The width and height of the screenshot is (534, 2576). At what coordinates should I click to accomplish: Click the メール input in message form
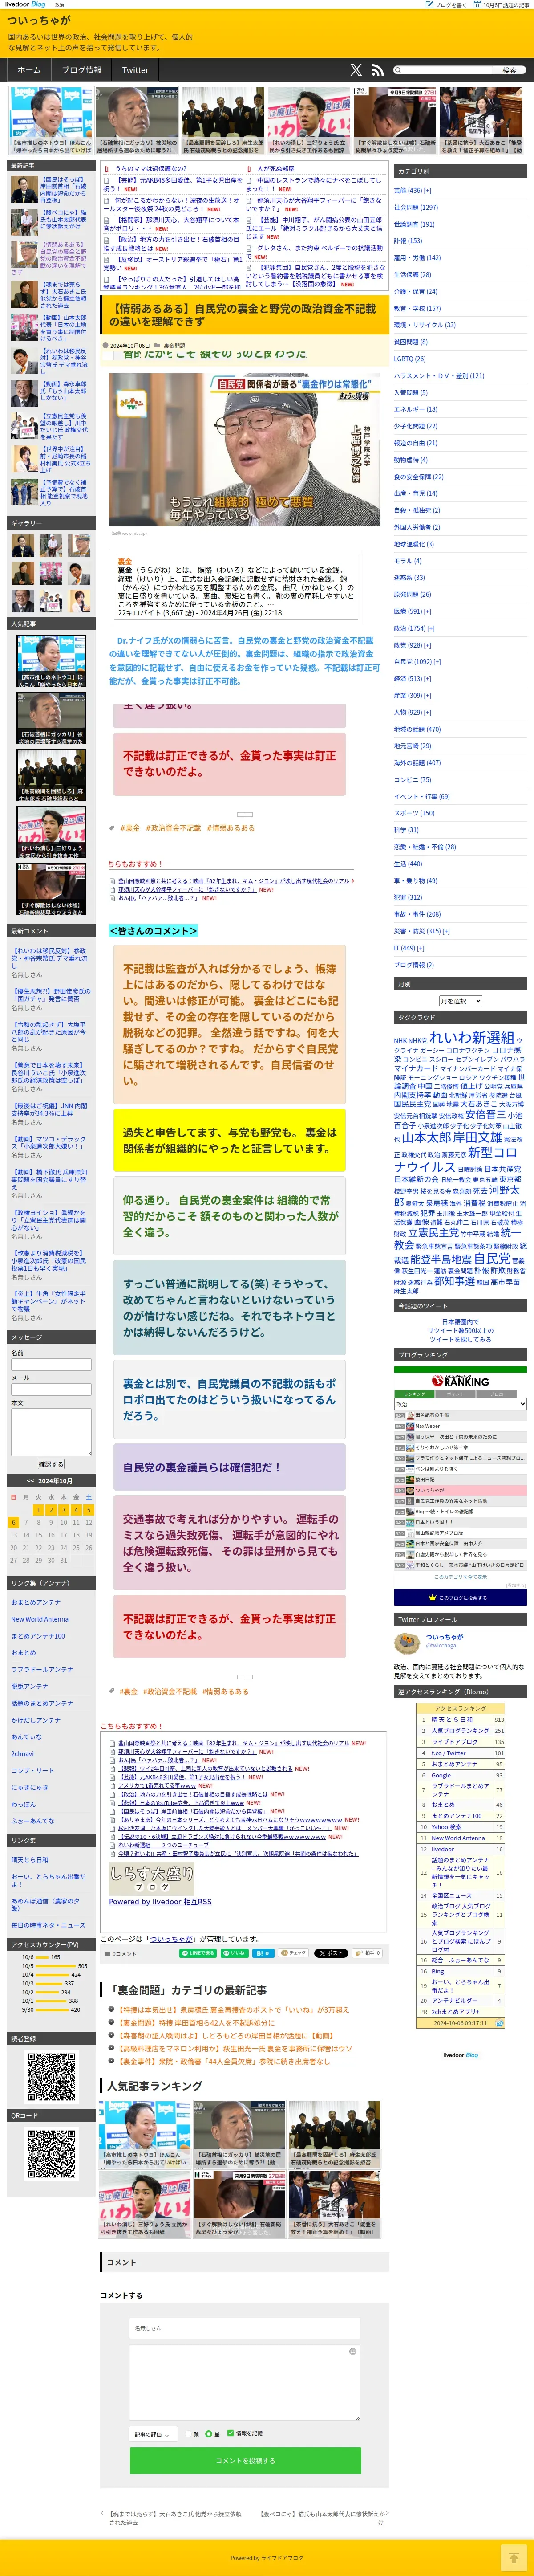[52, 1389]
